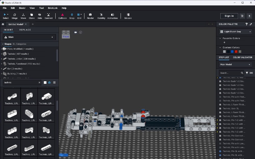Click the camera icon in viewport
The width and height of the screenshot is (255, 159).
[76, 32]
